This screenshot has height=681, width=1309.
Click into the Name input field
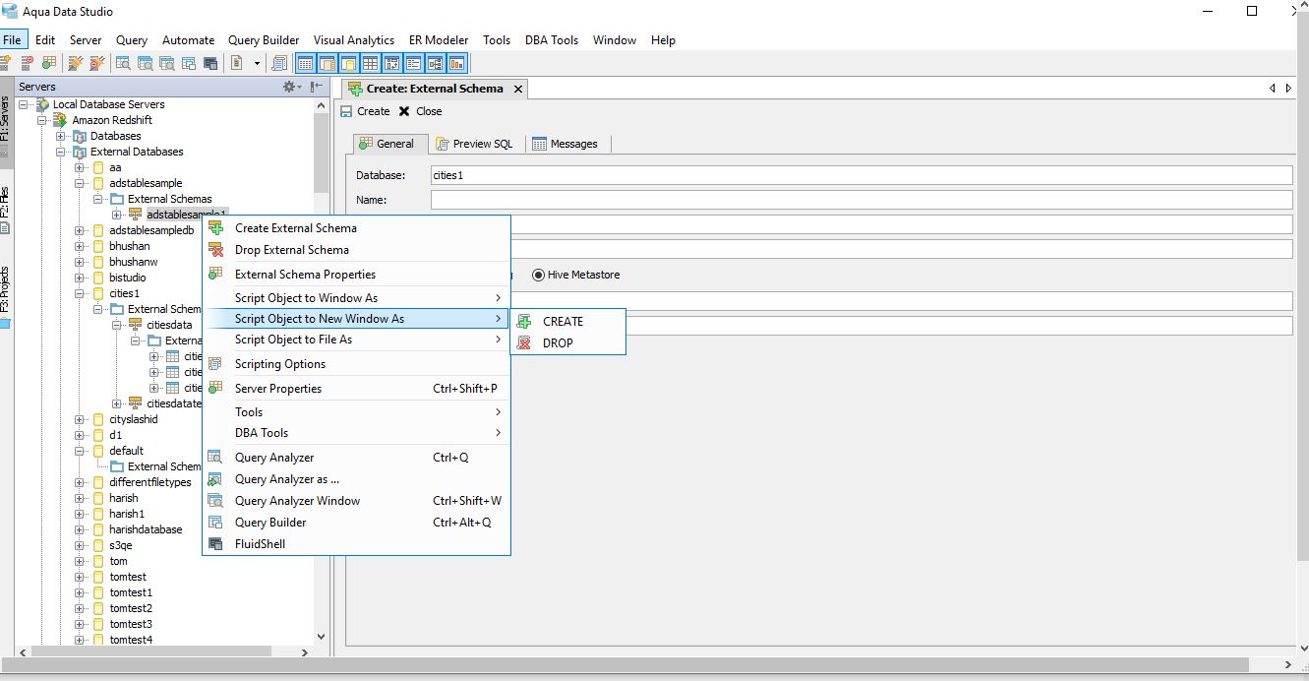pos(861,200)
